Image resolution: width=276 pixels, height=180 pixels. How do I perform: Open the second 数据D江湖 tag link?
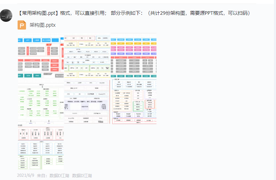click(x=82, y=175)
